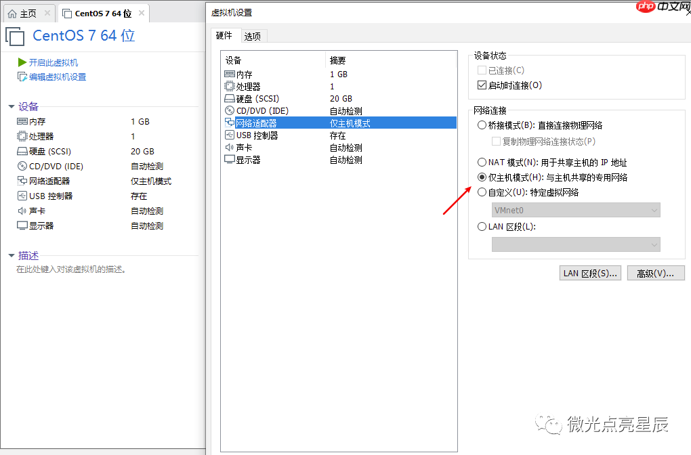Viewport: 691px width, 455px height.
Task: Switch to the 选项 tab
Action: 253,36
